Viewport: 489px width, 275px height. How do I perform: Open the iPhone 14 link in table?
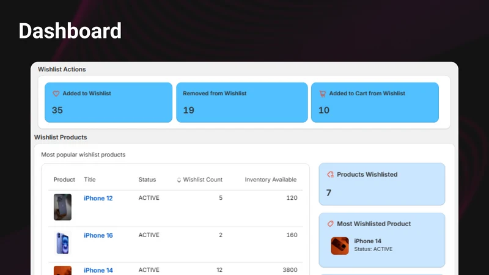point(98,270)
